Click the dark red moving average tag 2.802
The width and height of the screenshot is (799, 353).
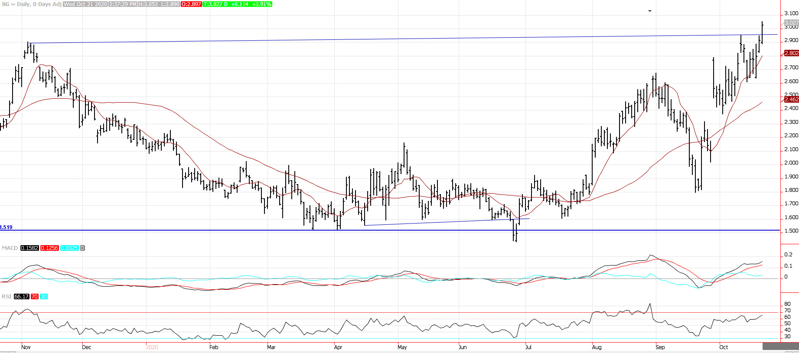(791, 53)
